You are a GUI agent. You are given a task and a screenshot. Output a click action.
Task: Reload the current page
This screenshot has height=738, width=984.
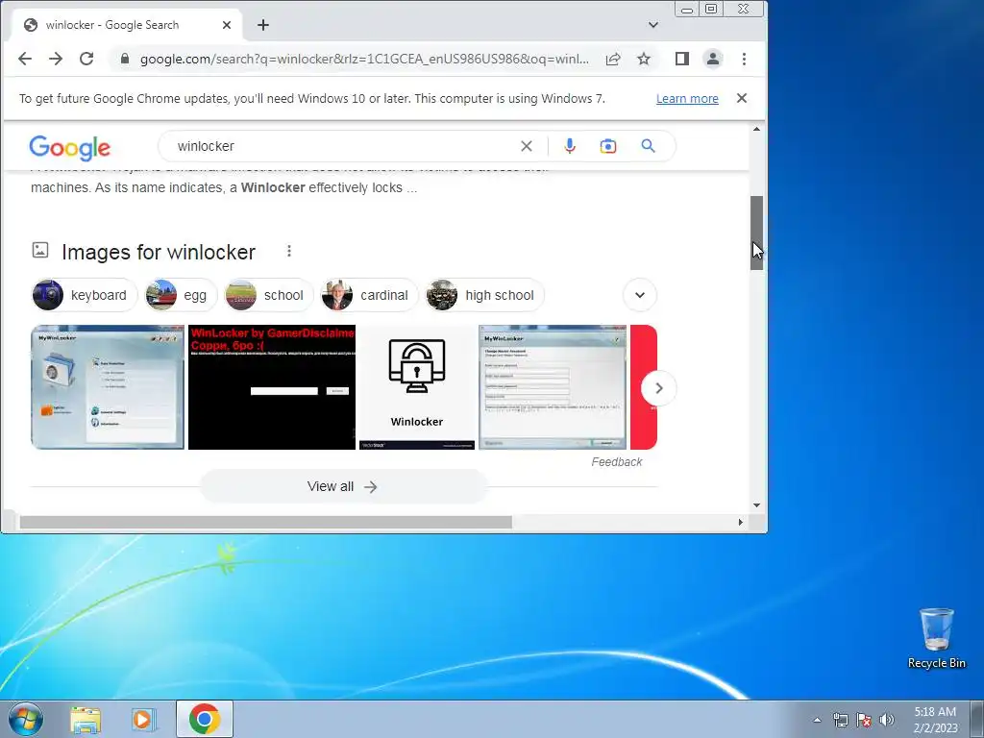click(x=86, y=59)
